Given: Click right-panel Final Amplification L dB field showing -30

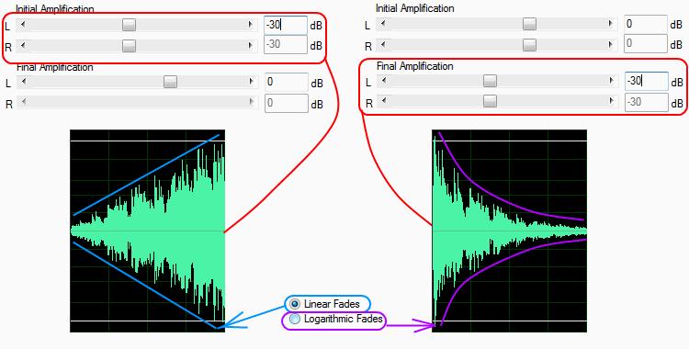Looking at the screenshot, I should 647,82.
